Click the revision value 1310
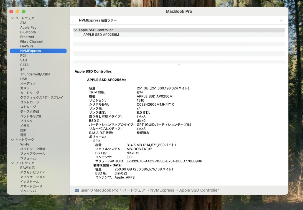 click(141, 100)
